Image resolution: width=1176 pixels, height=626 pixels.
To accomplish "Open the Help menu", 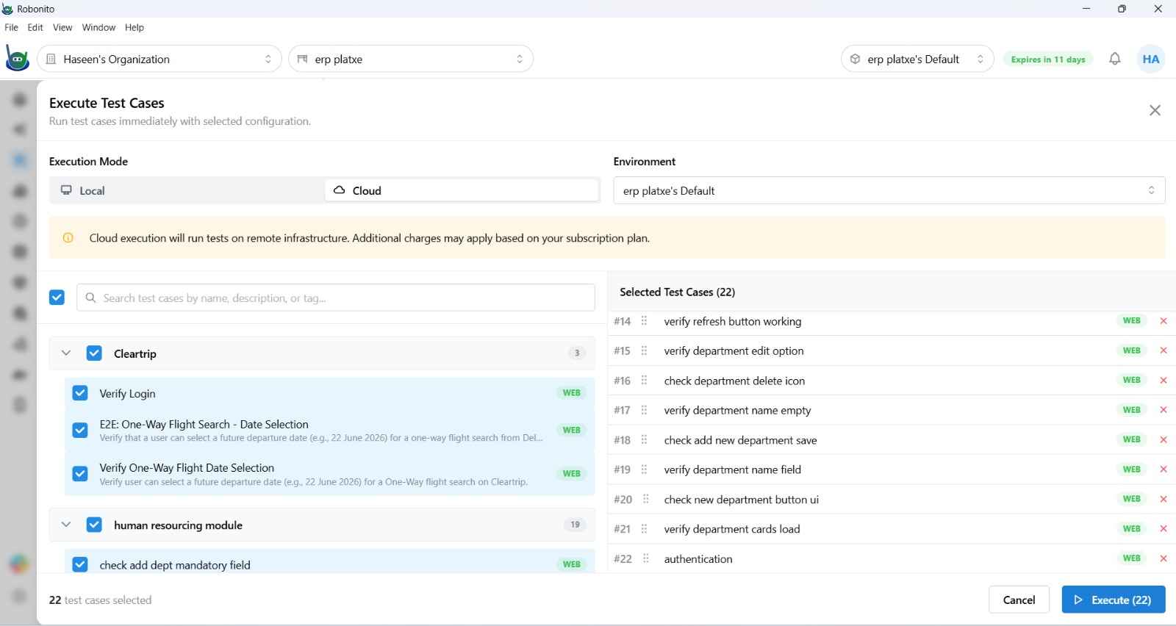I will tap(135, 27).
